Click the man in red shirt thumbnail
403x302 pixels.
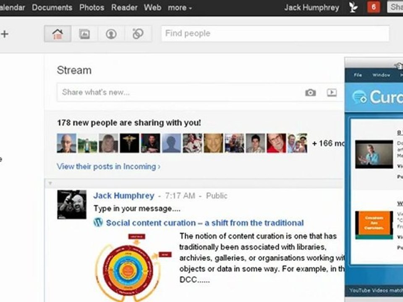276,143
